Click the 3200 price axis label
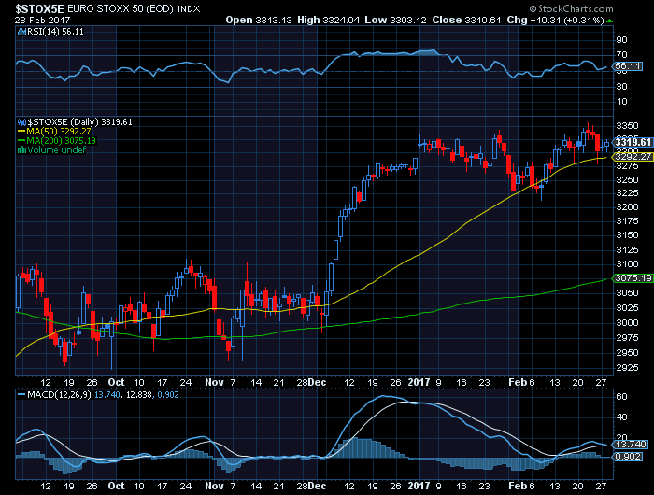Image resolution: width=654 pixels, height=495 pixels. pyautogui.click(x=627, y=207)
